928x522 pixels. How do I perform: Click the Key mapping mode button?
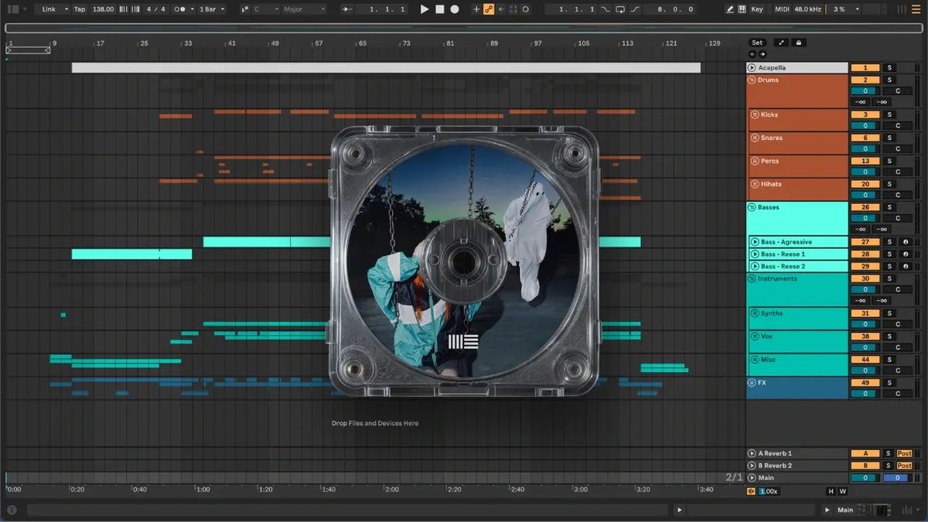pos(756,9)
